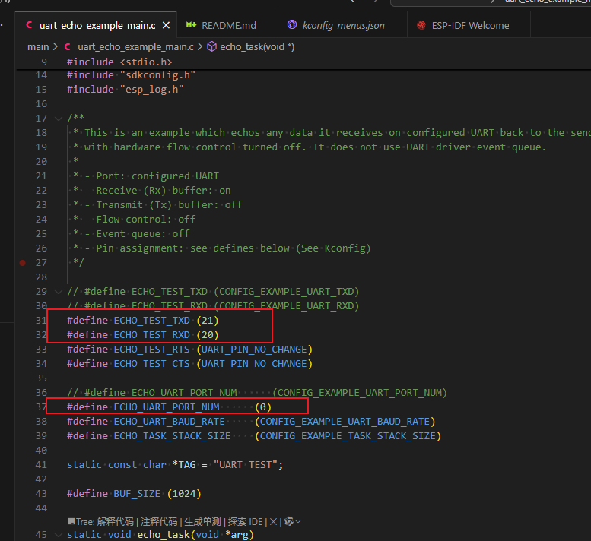Viewport: 591px width, 541px height.
Task: Open the kconfig_menus.json tab
Action: point(343,26)
